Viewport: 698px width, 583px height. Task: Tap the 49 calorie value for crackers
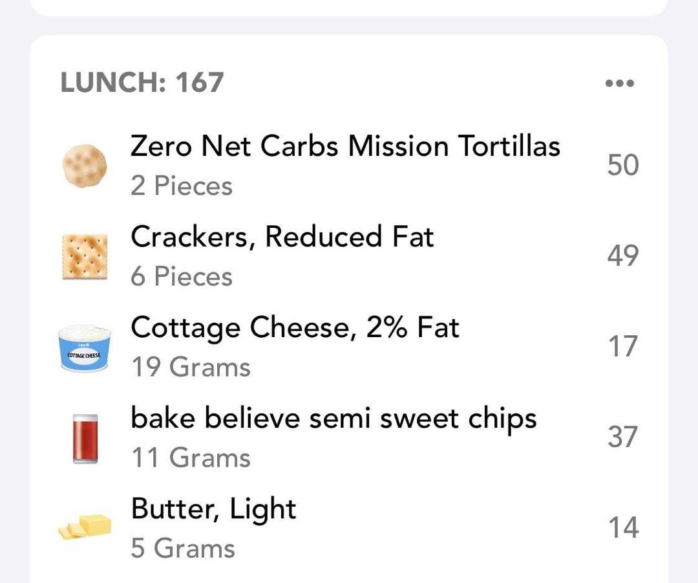pos(623,256)
